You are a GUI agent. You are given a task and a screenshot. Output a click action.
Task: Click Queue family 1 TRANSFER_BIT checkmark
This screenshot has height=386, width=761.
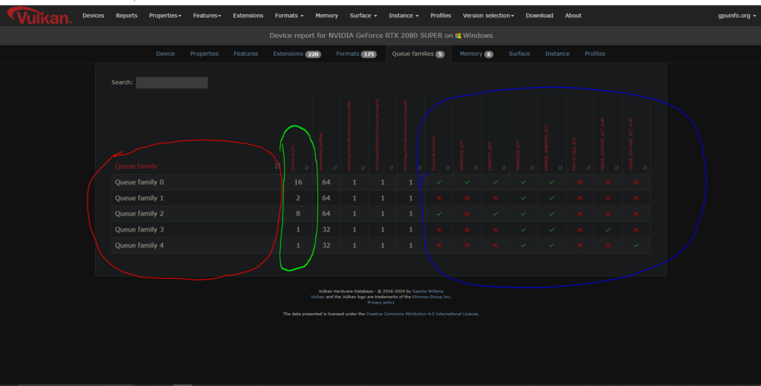coord(523,198)
